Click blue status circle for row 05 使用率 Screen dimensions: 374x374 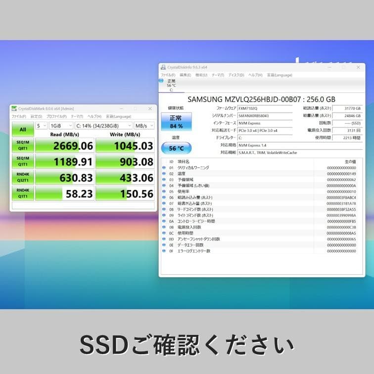pos(164,191)
